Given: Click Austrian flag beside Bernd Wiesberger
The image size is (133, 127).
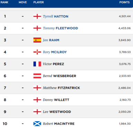Looking at the screenshot, I should [x=37, y=76].
